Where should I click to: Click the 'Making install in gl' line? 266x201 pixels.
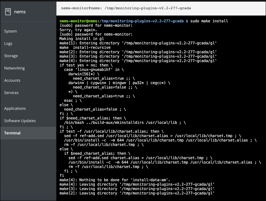coord(81,39)
